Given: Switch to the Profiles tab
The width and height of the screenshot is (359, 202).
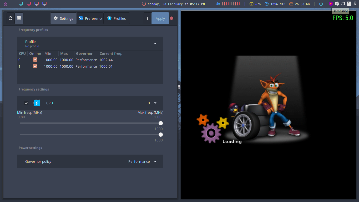Looking at the screenshot, I should tap(117, 18).
